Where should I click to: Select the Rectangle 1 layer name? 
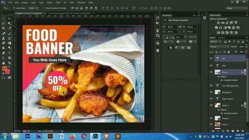tap(226, 92)
